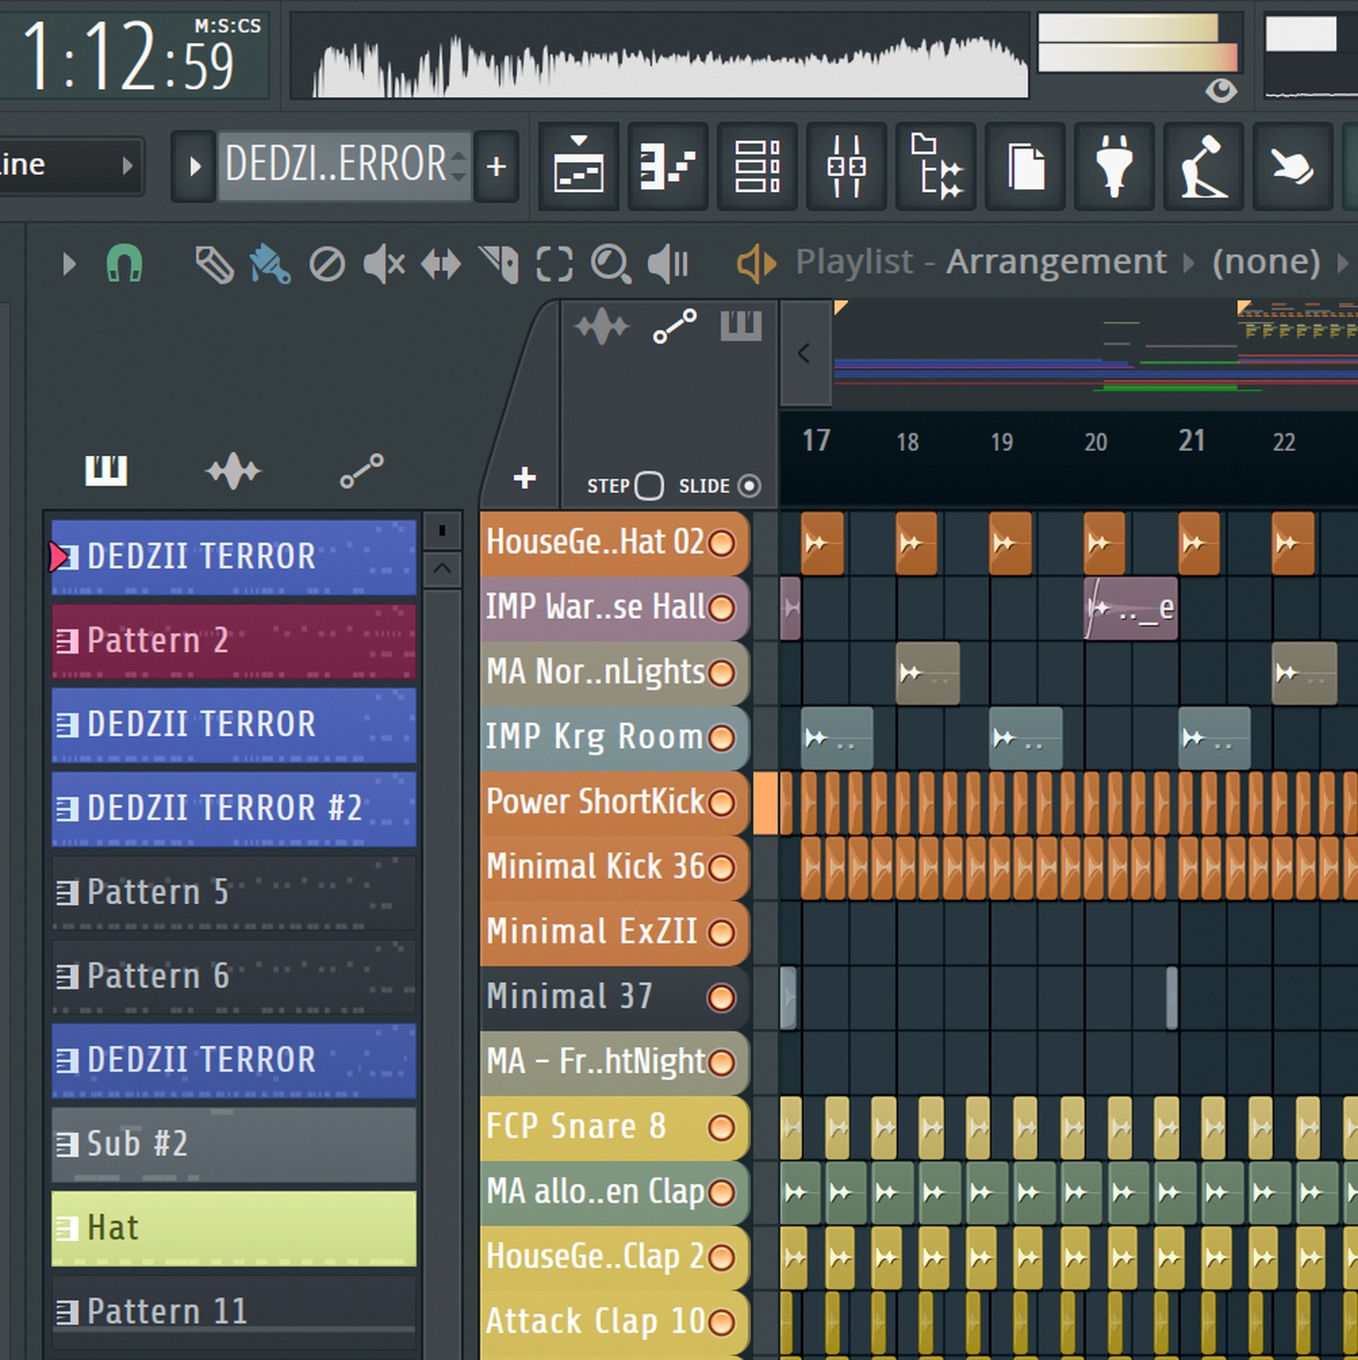The height and width of the screenshot is (1360, 1358).
Task: Open the Arrangement breadcrumb menu
Action: (1057, 261)
